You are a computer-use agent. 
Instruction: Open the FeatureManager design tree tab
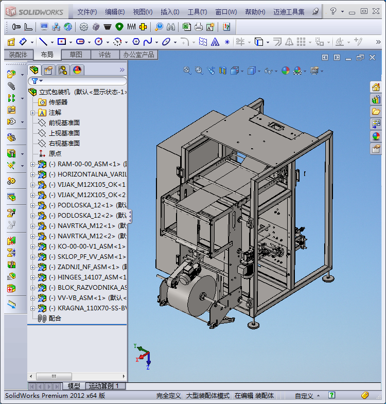34,70
